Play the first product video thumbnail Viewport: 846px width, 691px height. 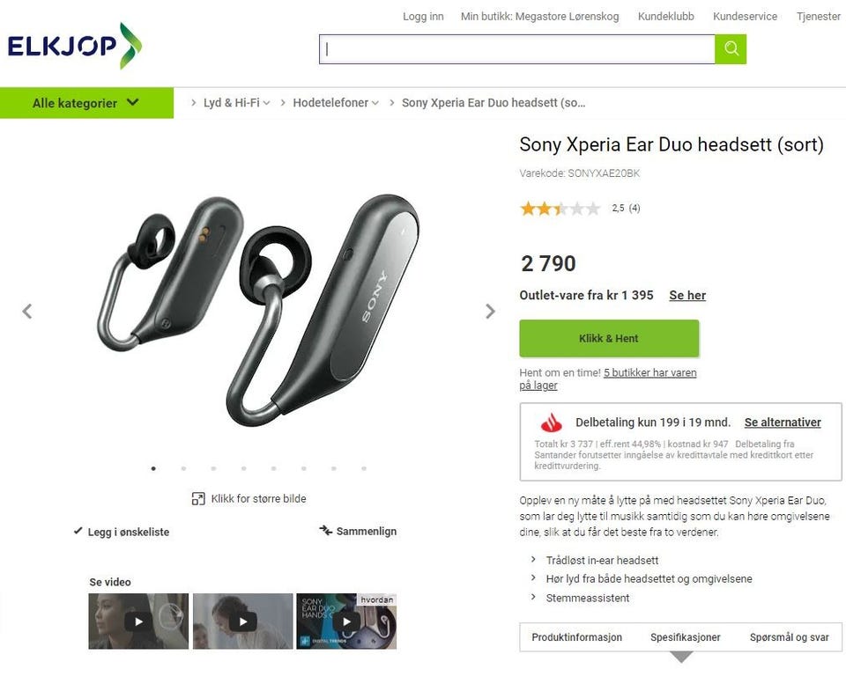pos(138,621)
